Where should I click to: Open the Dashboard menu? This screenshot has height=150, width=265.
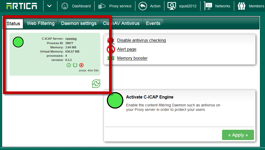[81, 6]
